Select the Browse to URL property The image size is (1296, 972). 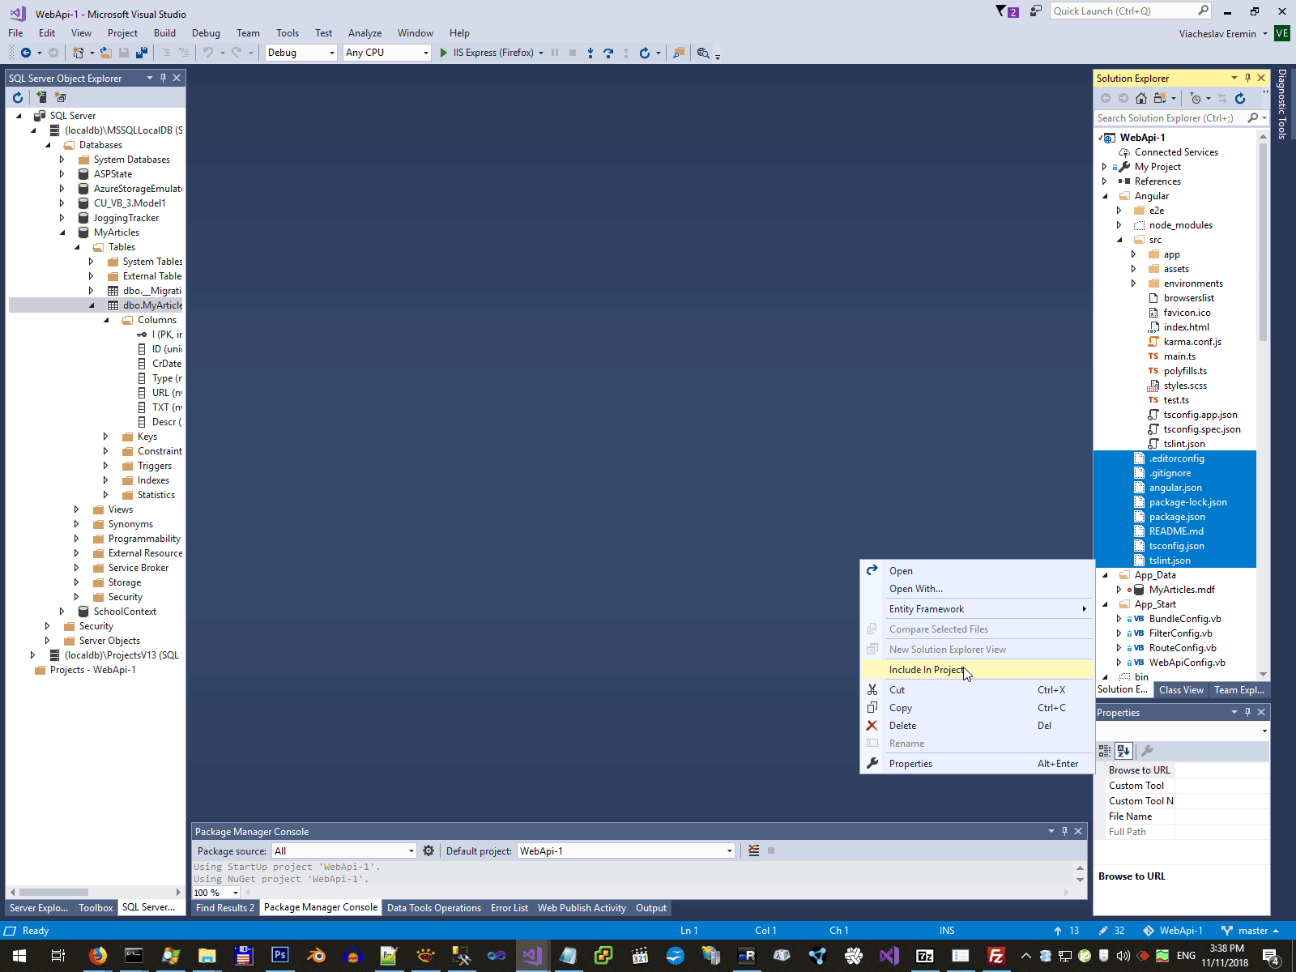click(x=1140, y=770)
